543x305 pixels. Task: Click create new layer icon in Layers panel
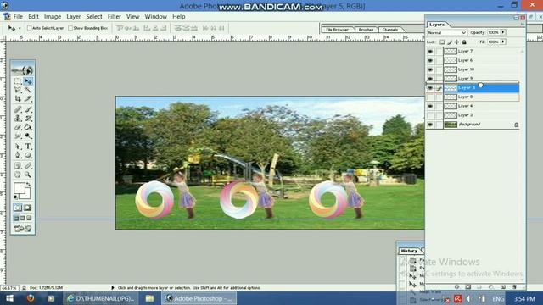coord(503,286)
